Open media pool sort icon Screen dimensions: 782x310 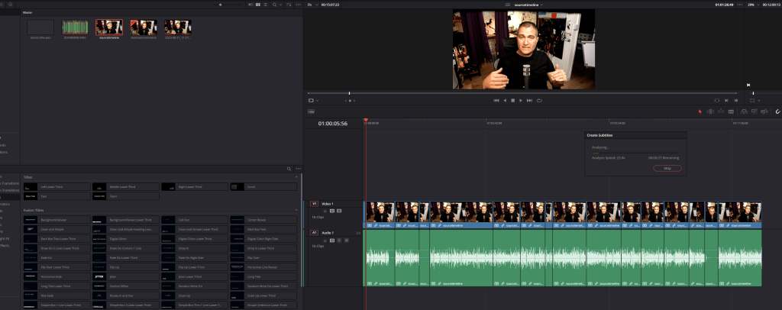click(x=289, y=5)
